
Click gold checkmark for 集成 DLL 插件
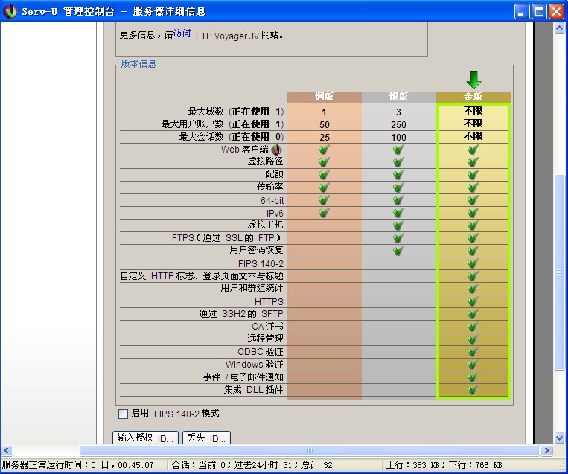(473, 391)
